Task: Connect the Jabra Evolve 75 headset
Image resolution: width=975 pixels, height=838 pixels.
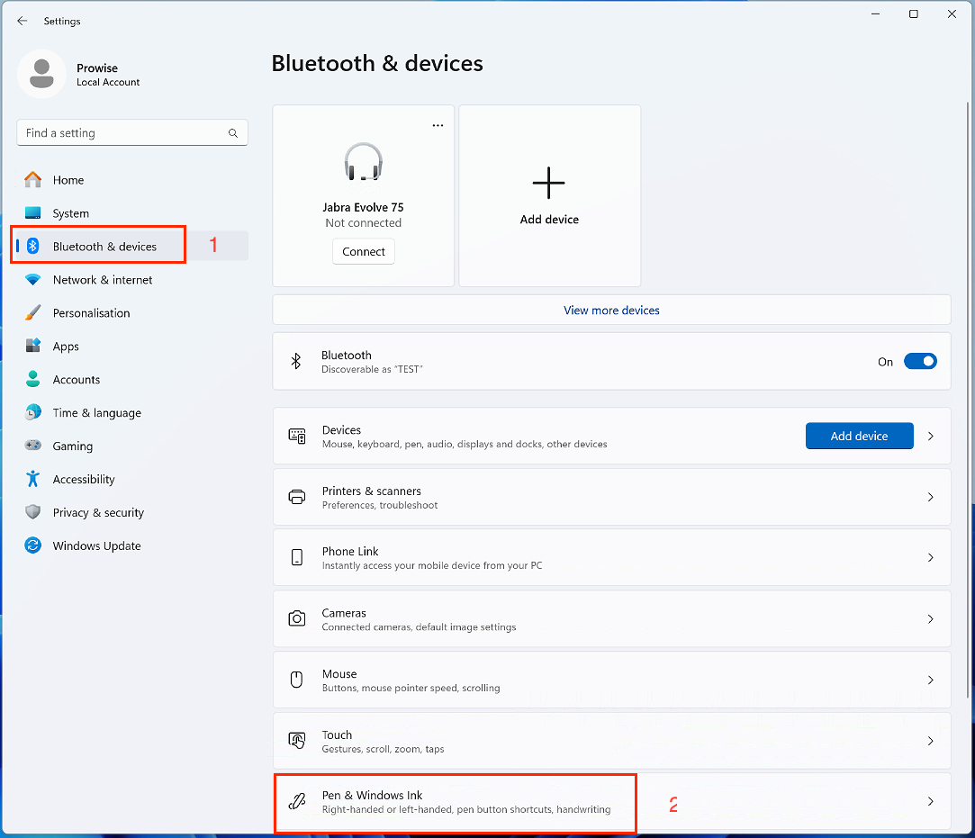Action: click(x=364, y=252)
